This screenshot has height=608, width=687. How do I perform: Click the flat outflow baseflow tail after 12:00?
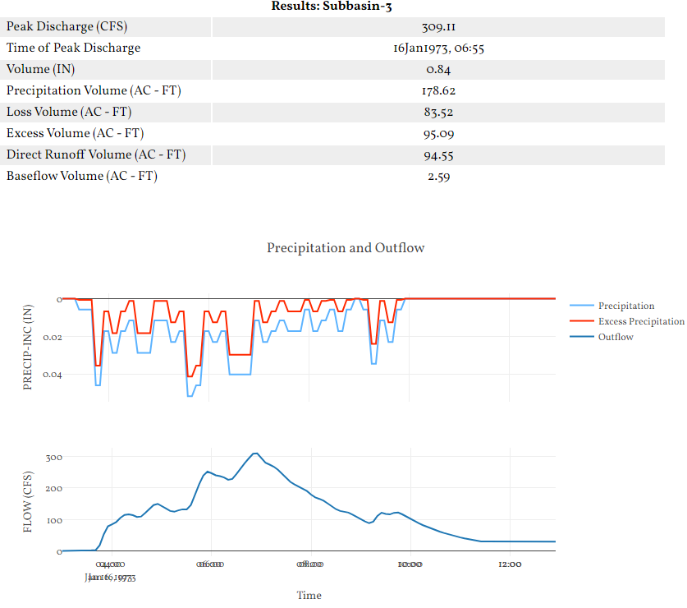point(533,541)
